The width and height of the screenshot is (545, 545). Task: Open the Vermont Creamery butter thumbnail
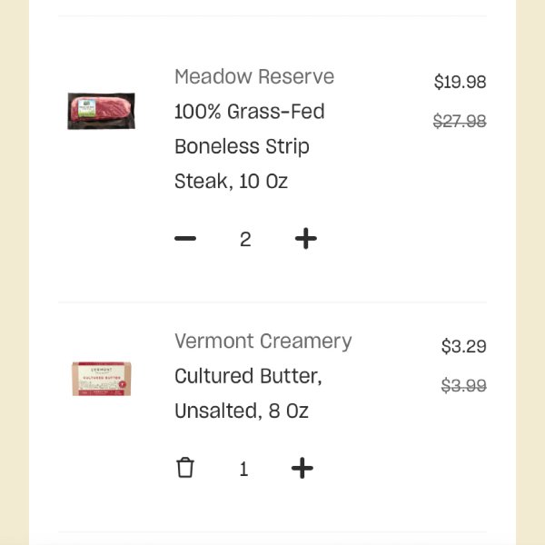click(x=102, y=379)
